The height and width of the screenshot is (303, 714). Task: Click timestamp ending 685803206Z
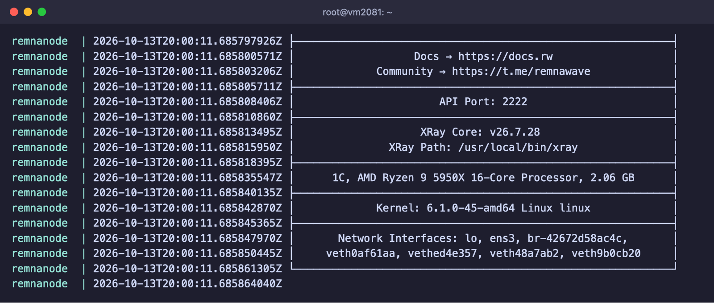pos(187,71)
